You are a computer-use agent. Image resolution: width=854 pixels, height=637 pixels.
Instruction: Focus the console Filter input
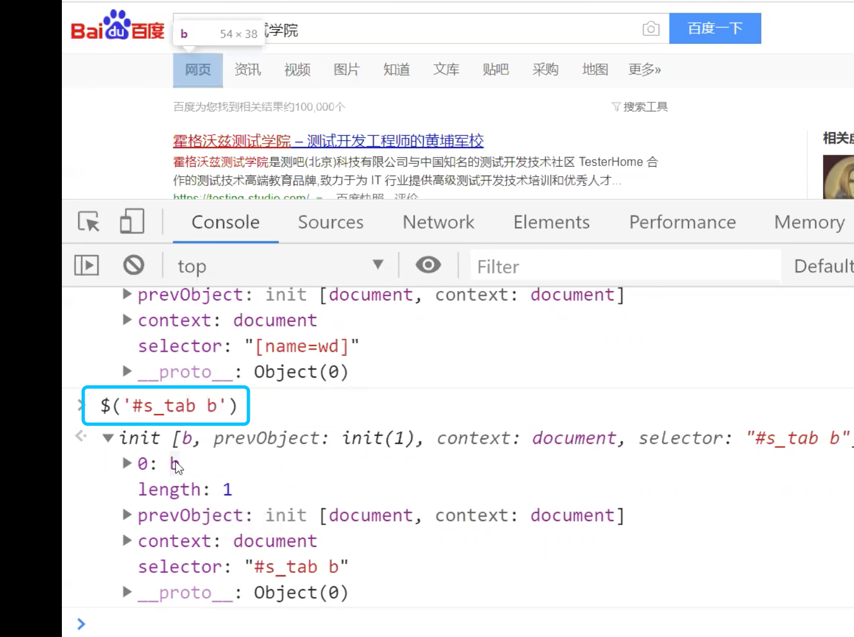pyautogui.click(x=626, y=266)
